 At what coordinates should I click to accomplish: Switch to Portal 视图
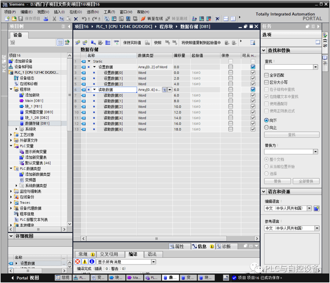click(25, 278)
